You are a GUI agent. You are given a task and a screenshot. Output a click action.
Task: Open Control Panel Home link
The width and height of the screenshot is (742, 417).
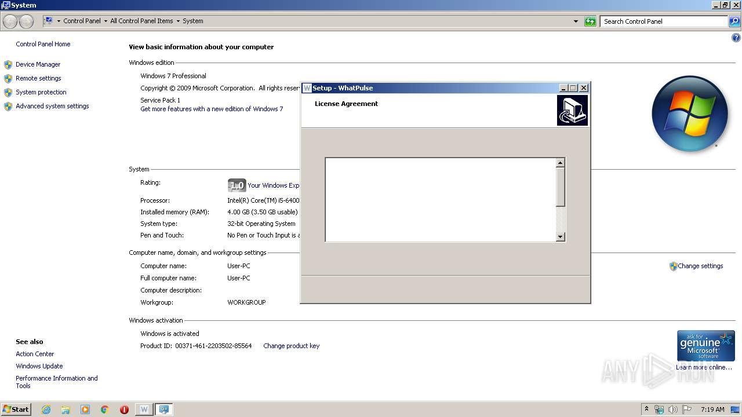[43, 44]
